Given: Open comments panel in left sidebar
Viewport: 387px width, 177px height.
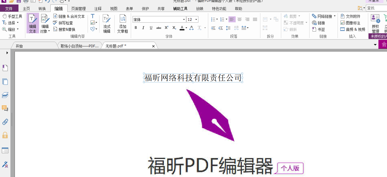Looking at the screenshot, I should pos(5,108).
